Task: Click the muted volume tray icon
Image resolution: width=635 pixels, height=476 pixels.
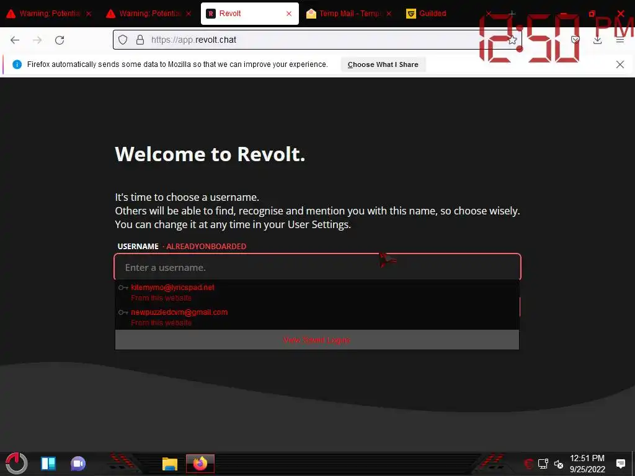Action: tap(559, 464)
